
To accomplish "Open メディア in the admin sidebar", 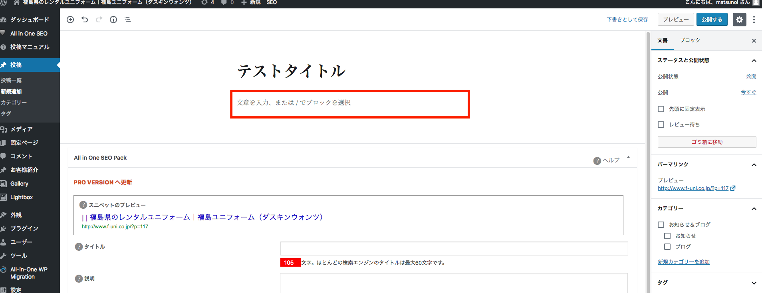I will click(x=22, y=129).
